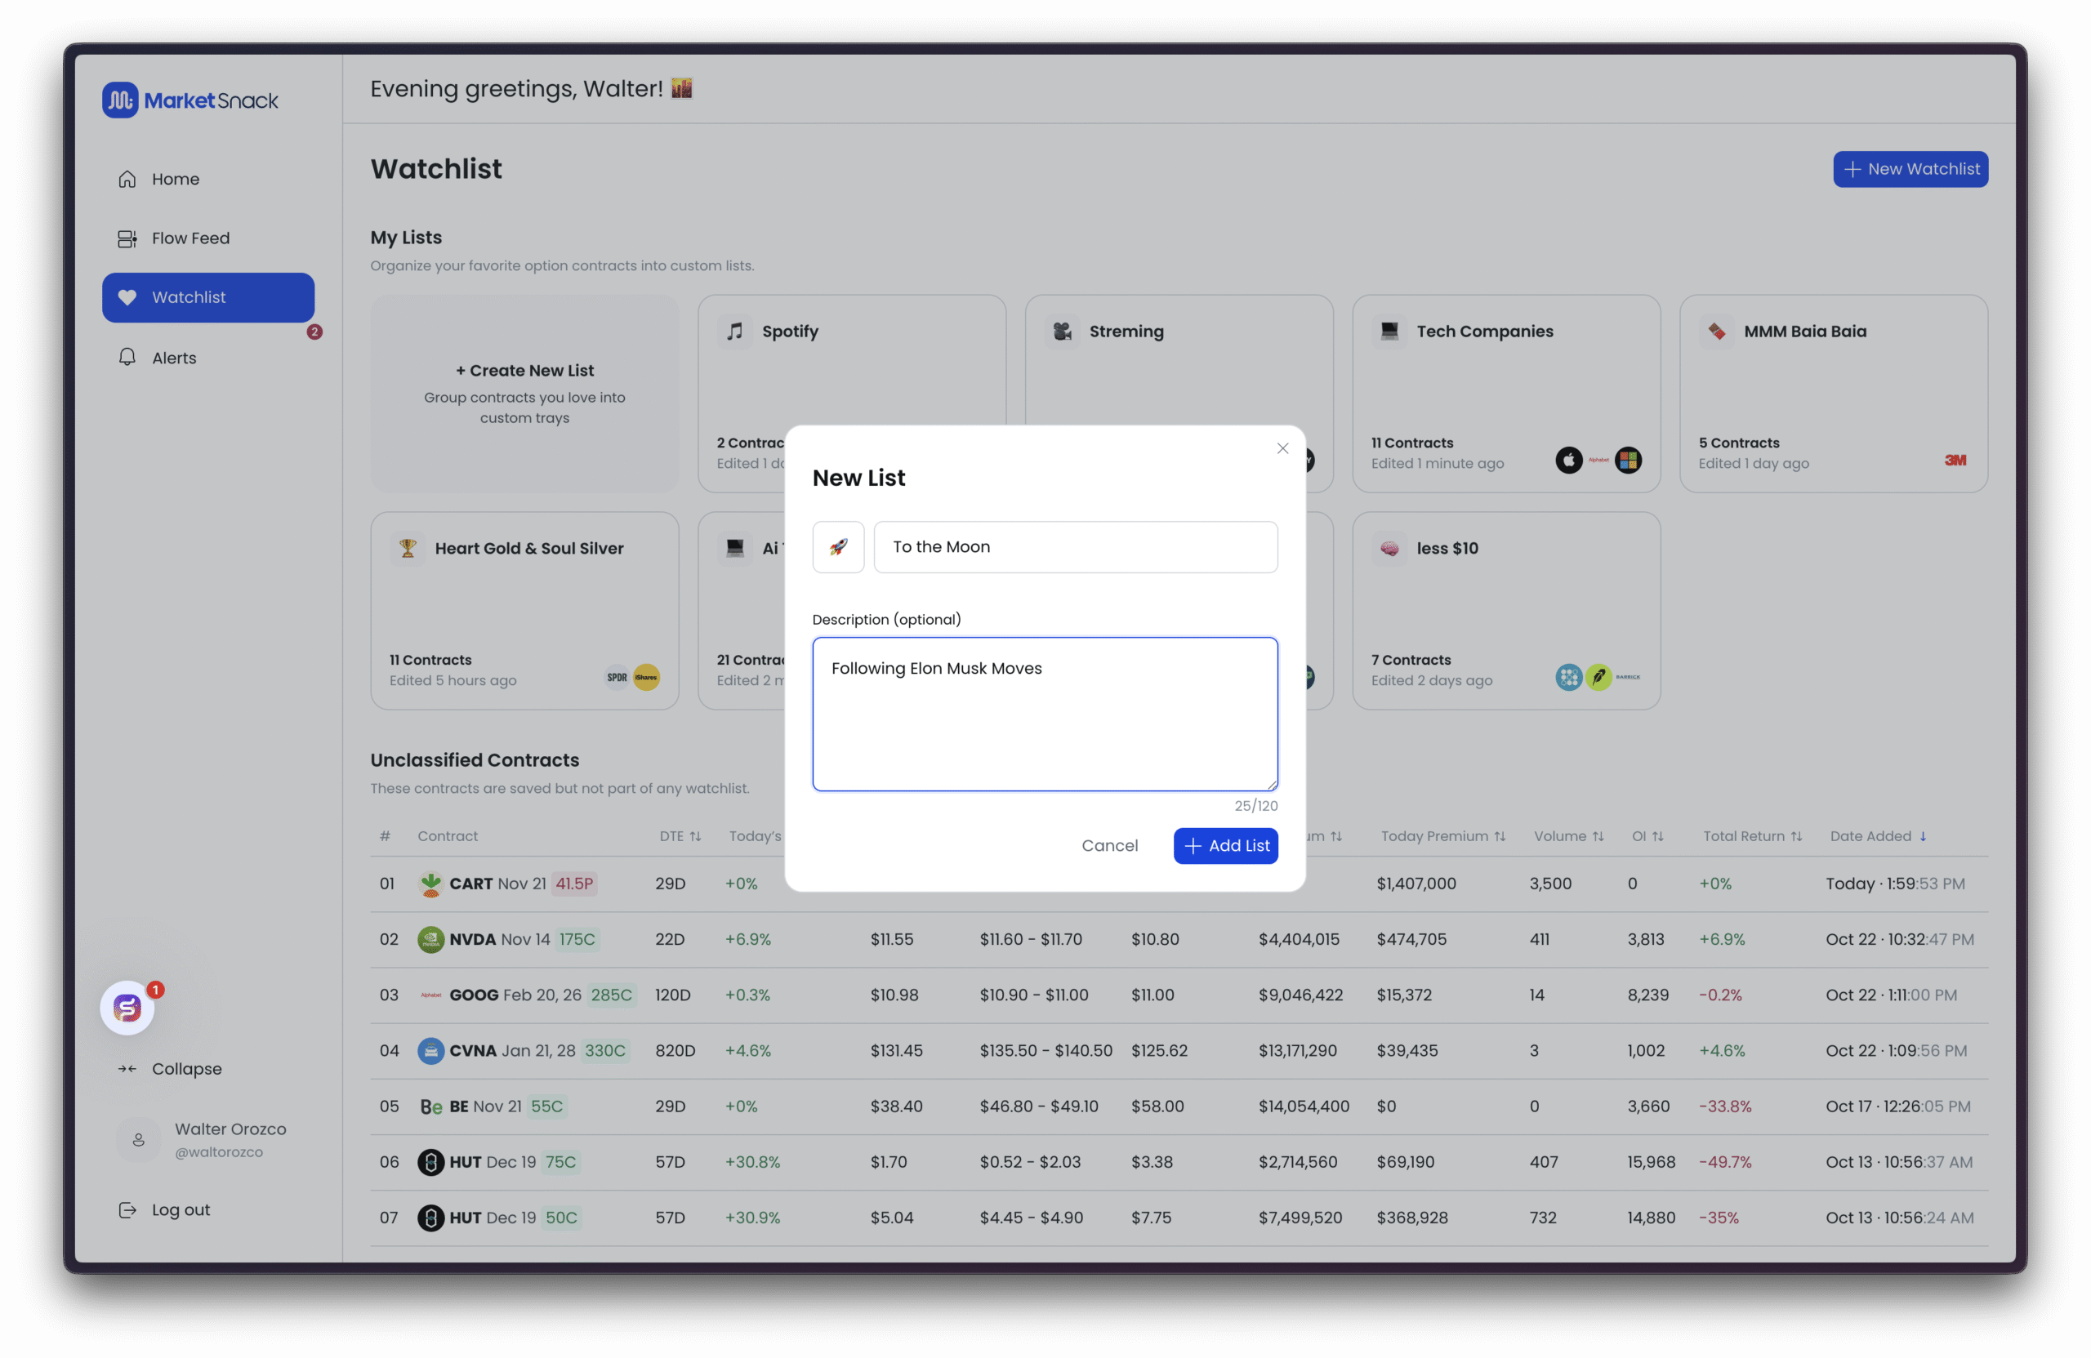The image size is (2091, 1358).
Task: Open Home from the sidebar
Action: 175,179
